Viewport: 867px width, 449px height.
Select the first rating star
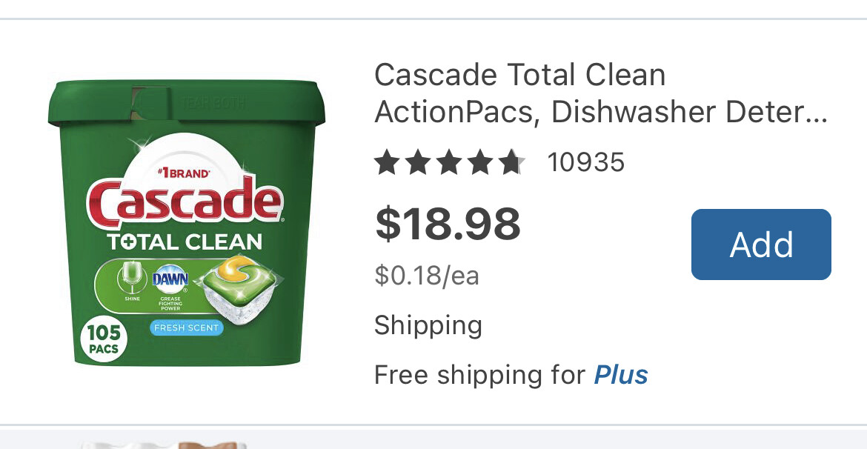point(387,163)
